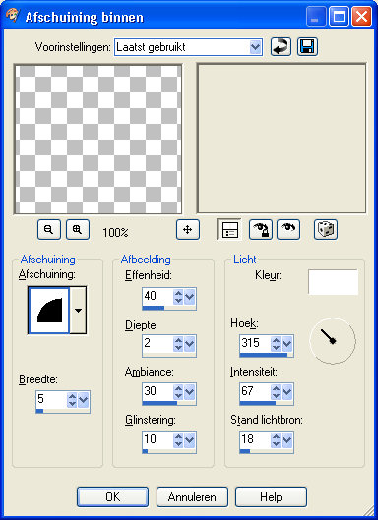This screenshot has width=378, height=520.
Task: Randomize parameters with the dice icon
Action: 326,229
